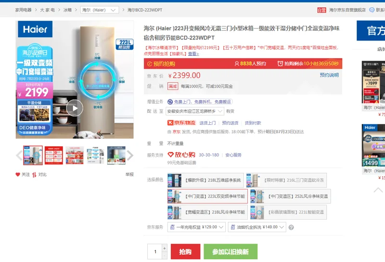
Task: Go to 家用电器 breadcrumb
Action: (23, 10)
